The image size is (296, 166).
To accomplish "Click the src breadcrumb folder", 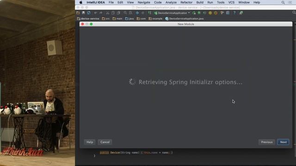I will click(106, 18).
